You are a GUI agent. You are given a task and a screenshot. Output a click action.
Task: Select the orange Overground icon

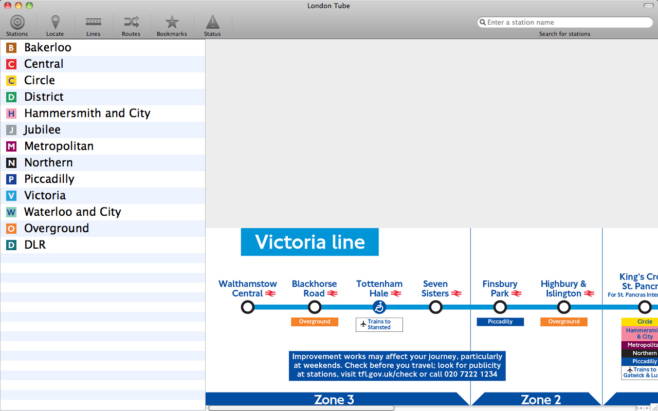(11, 229)
